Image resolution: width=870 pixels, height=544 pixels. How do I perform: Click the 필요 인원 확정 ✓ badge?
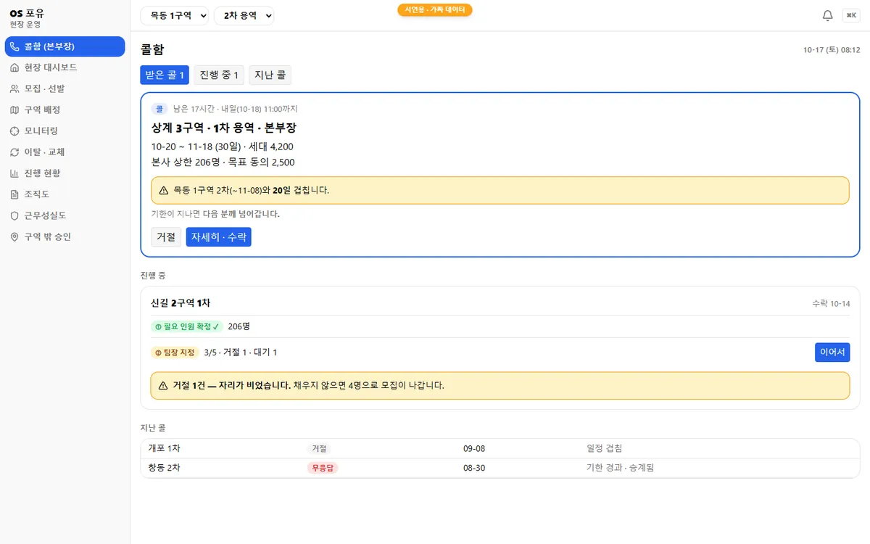[x=187, y=326]
